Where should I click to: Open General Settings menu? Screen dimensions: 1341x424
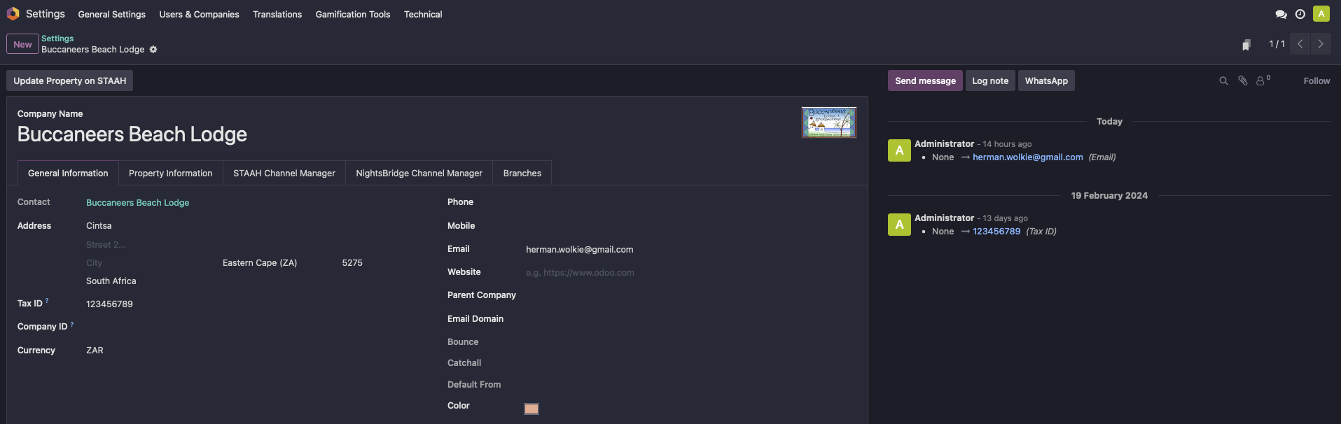(x=112, y=14)
